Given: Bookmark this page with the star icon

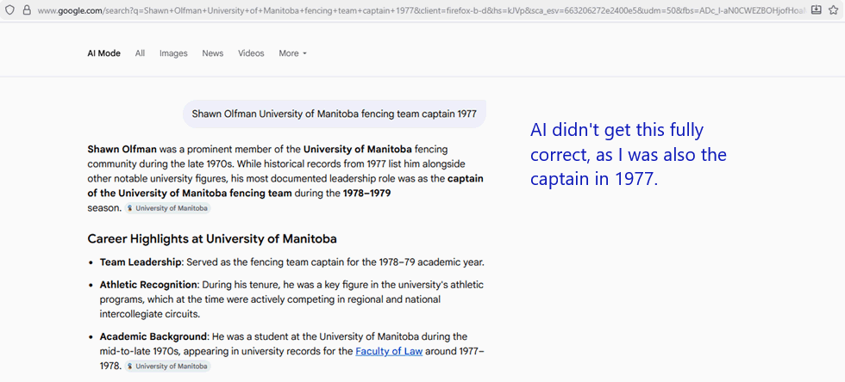Looking at the screenshot, I should click(x=833, y=9).
